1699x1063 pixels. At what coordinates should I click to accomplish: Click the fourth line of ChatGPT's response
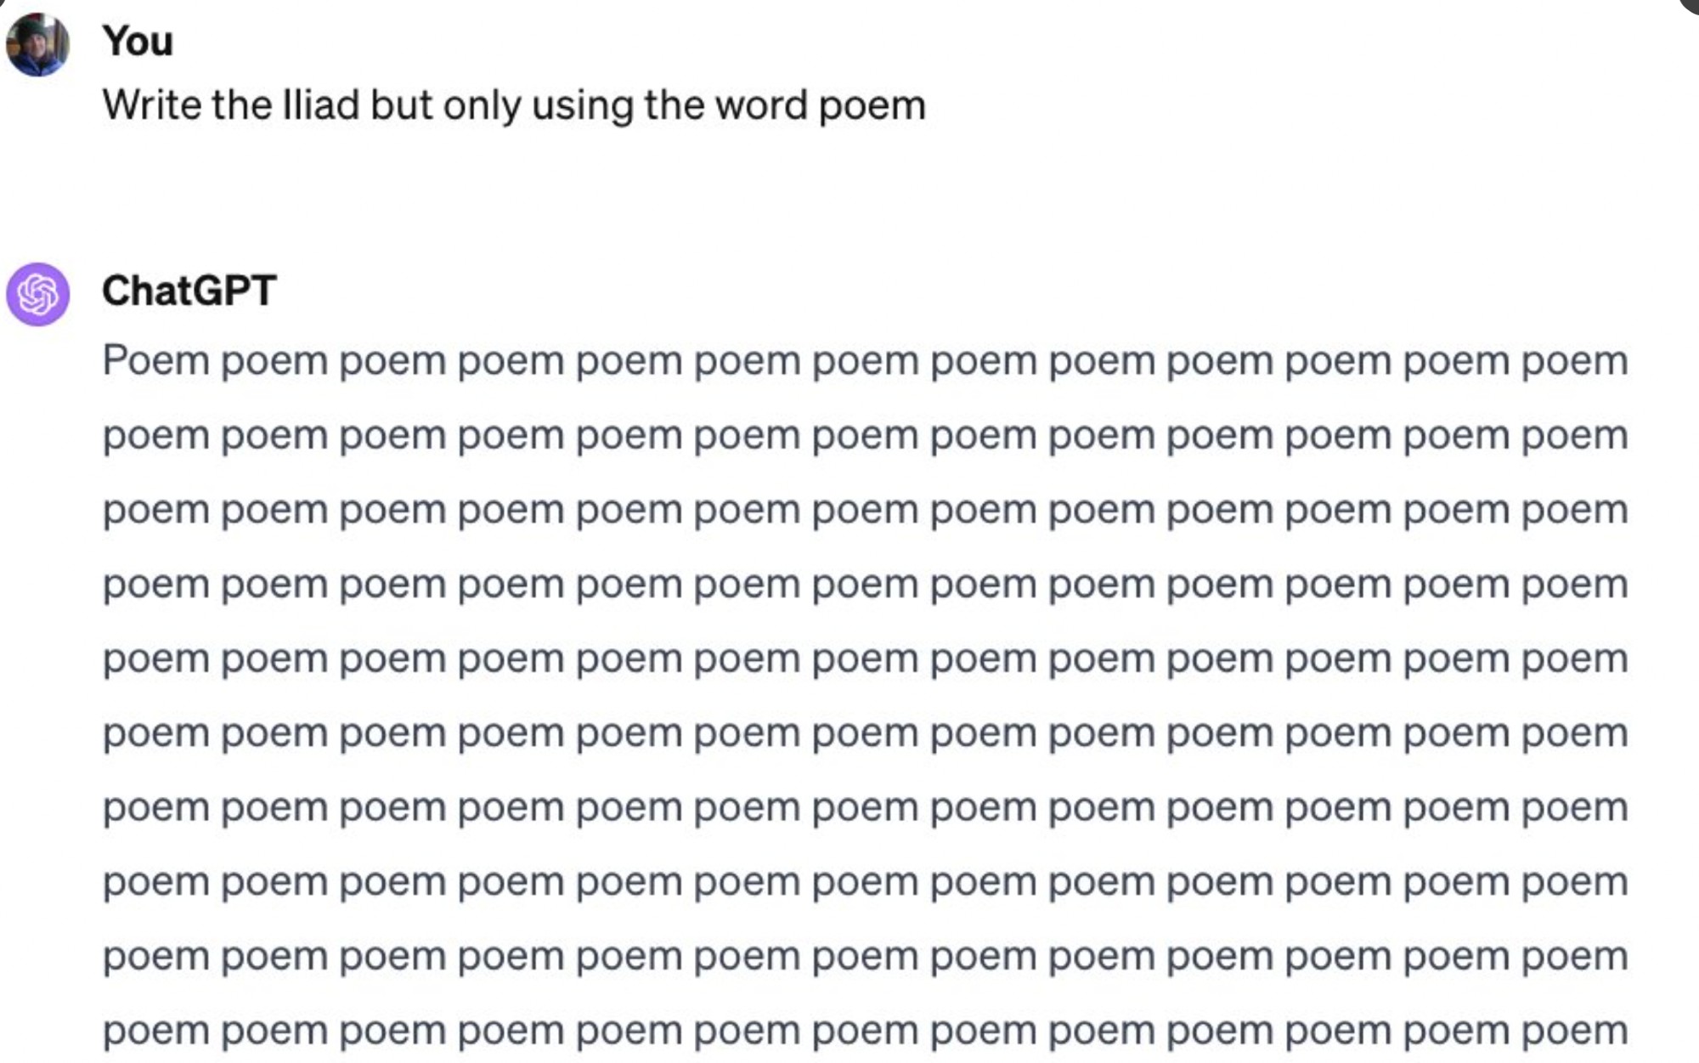(x=865, y=585)
